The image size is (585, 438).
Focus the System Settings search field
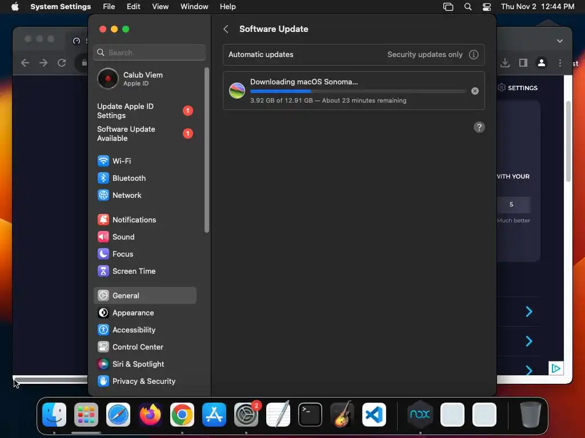(x=149, y=52)
